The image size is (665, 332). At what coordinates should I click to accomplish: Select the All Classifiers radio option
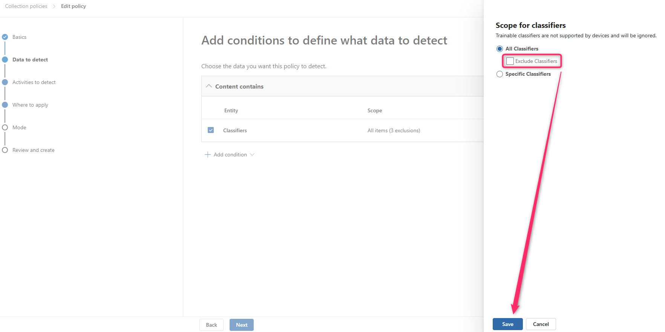[x=500, y=49]
